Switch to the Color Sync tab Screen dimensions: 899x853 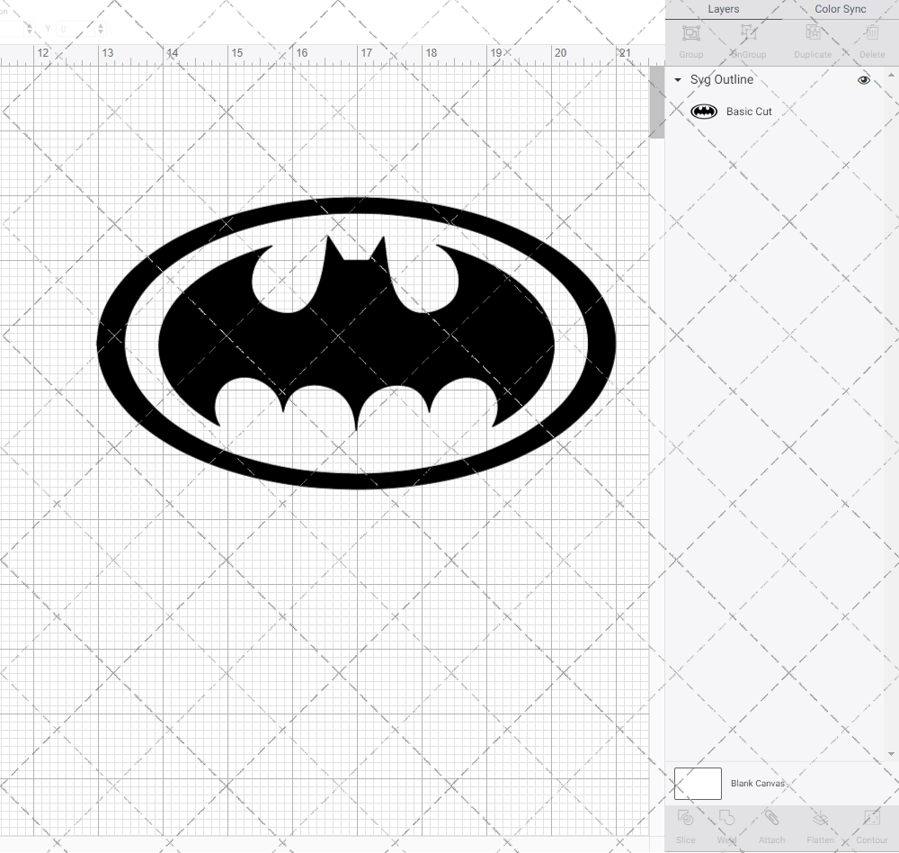(840, 9)
